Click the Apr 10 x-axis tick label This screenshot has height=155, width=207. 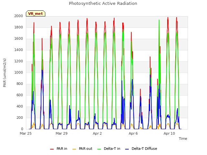[x=169, y=133]
